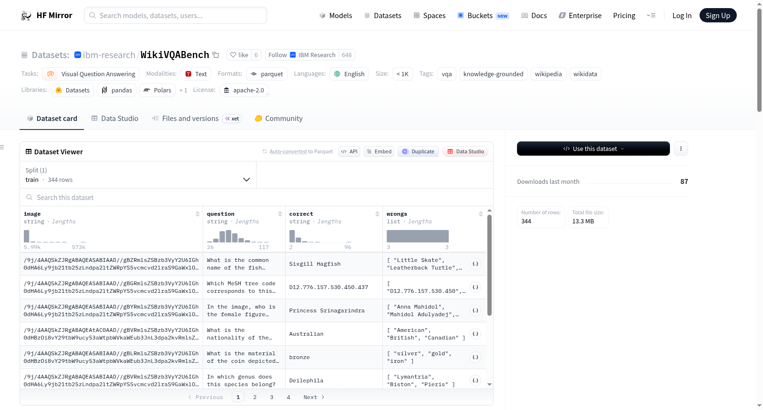Expand the JSON cell for Lymantria row
Screen dimensions: 763x410
475,380
